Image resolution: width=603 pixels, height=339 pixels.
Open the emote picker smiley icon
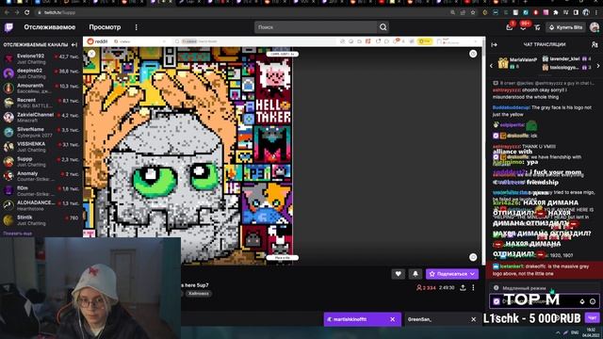[593, 301]
